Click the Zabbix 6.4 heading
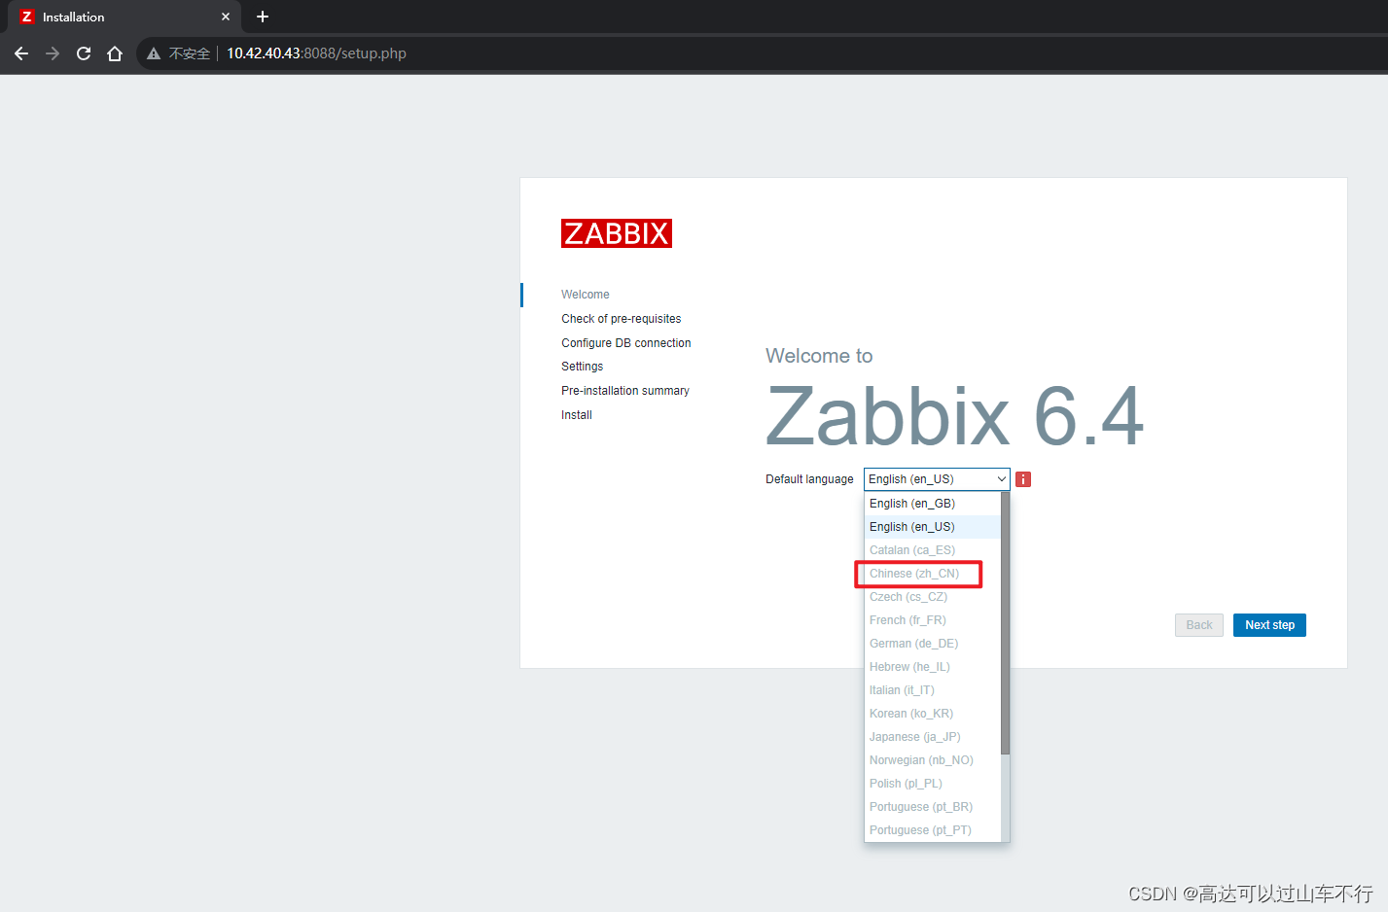 tap(955, 416)
